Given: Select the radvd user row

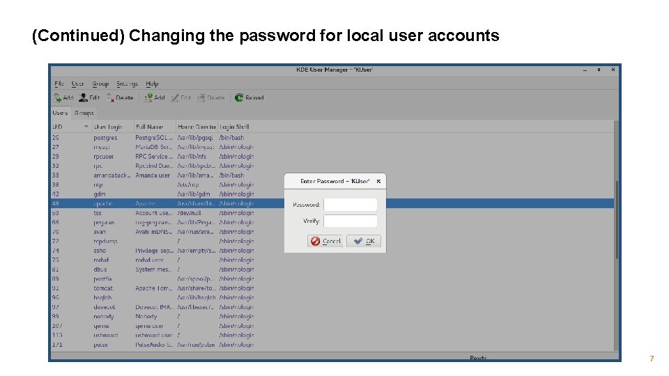Looking at the screenshot, I should (x=333, y=260).
